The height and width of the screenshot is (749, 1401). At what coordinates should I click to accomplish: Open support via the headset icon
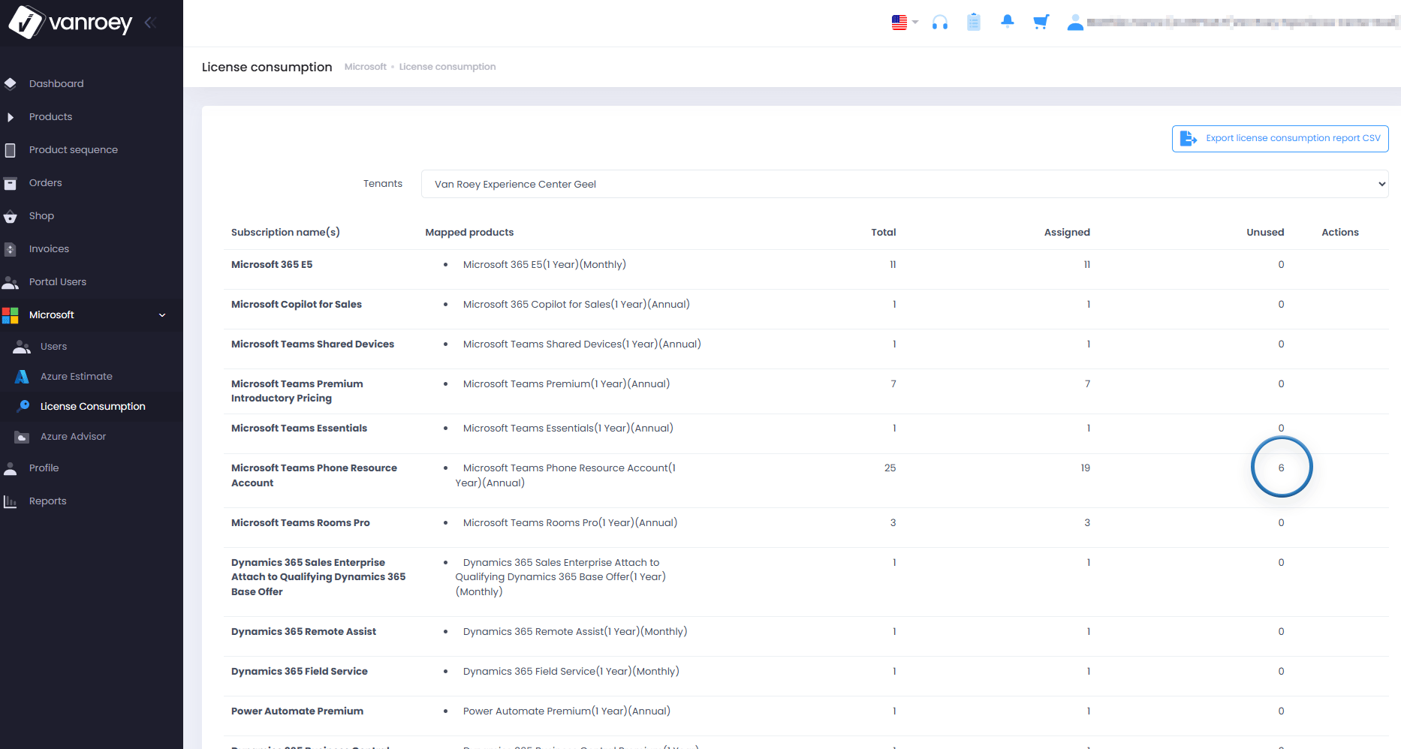pos(940,23)
